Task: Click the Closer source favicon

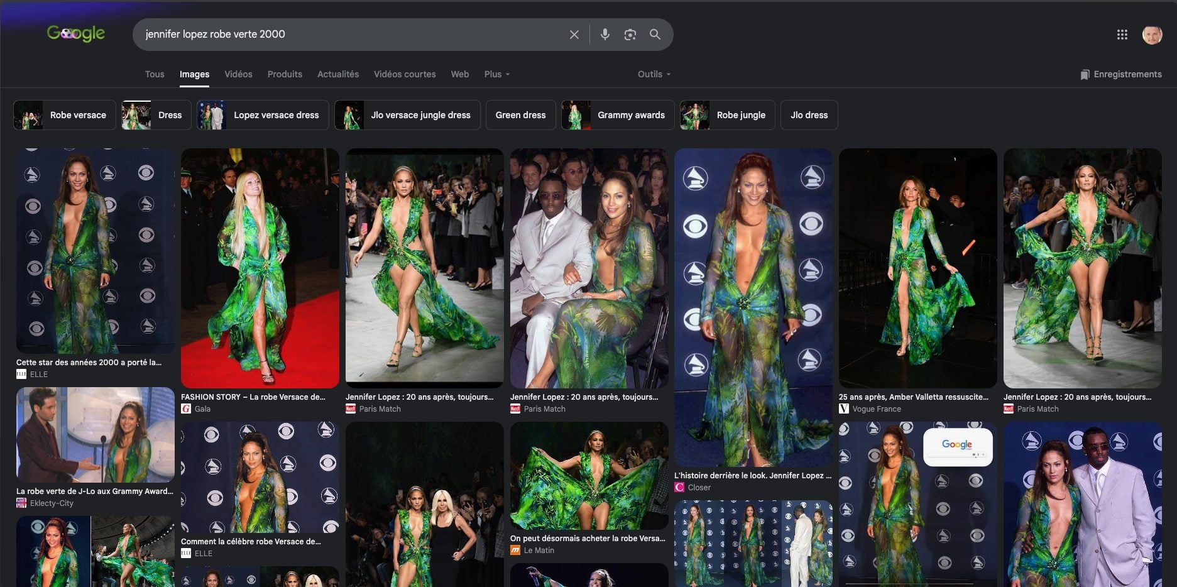Action: coord(679,487)
